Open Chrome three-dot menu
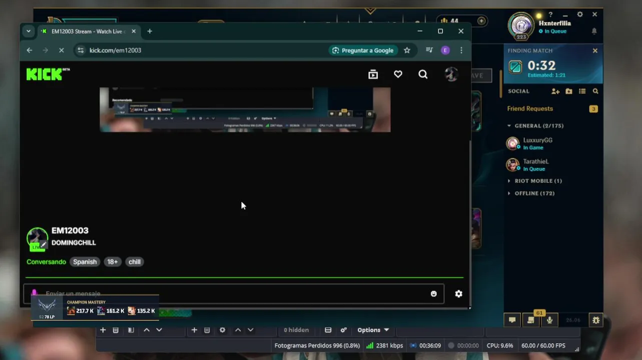Screen dimensions: 642x360 point(461,50)
